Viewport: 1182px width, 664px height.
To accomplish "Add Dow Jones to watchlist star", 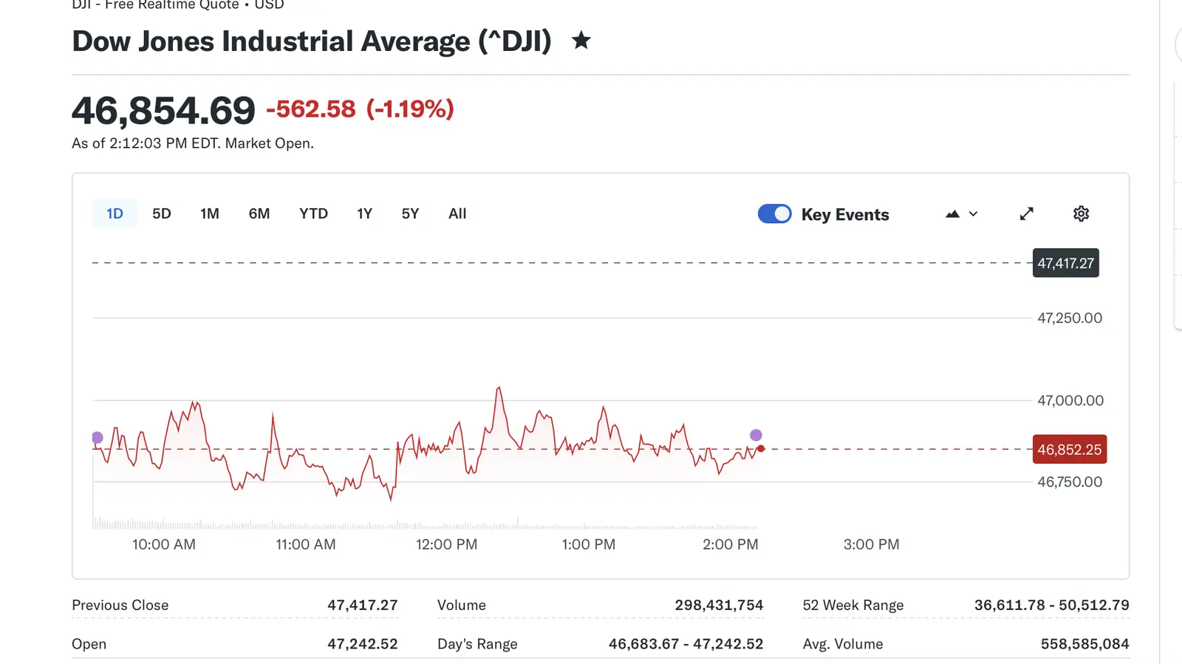I will pos(581,41).
